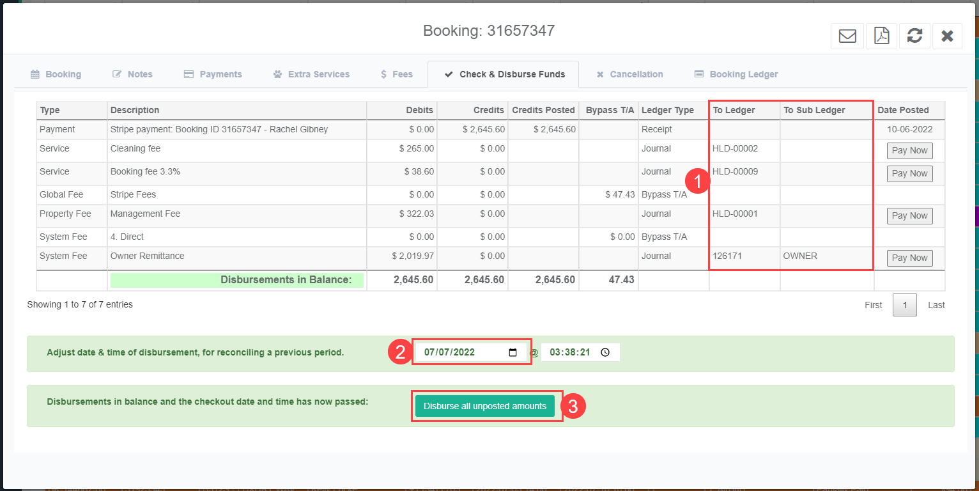The height and width of the screenshot is (491, 979).
Task: Click the clock icon in time field
Action: coord(605,352)
